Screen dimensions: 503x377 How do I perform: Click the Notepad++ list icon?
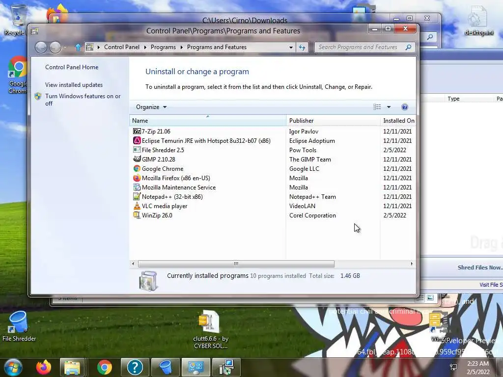coord(137,196)
